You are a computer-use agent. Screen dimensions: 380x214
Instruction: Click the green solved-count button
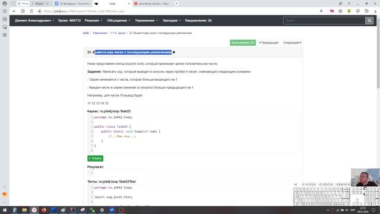(x=243, y=43)
